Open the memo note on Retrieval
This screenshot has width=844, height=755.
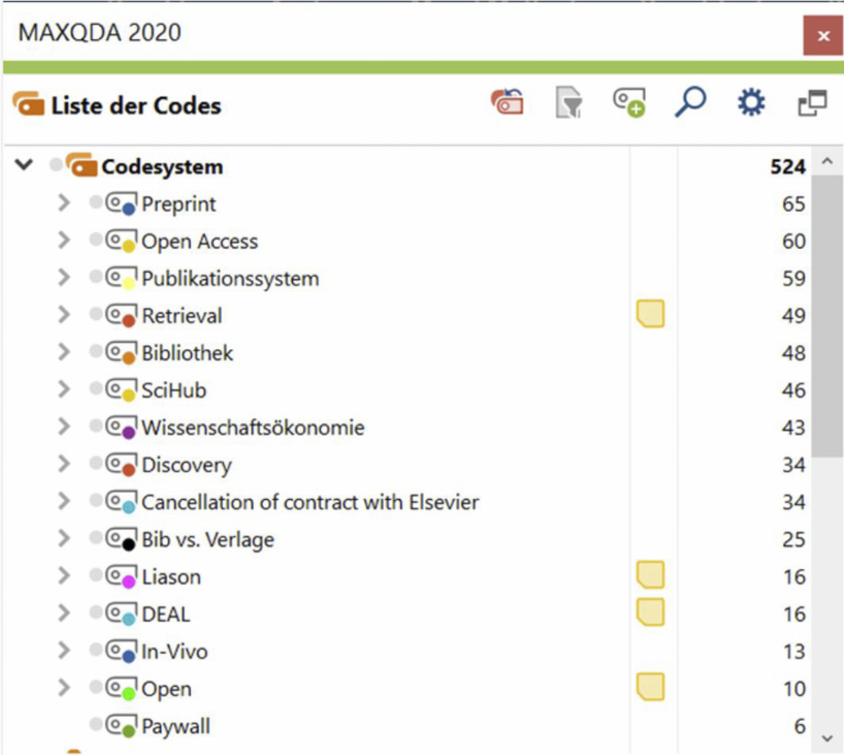(x=650, y=315)
